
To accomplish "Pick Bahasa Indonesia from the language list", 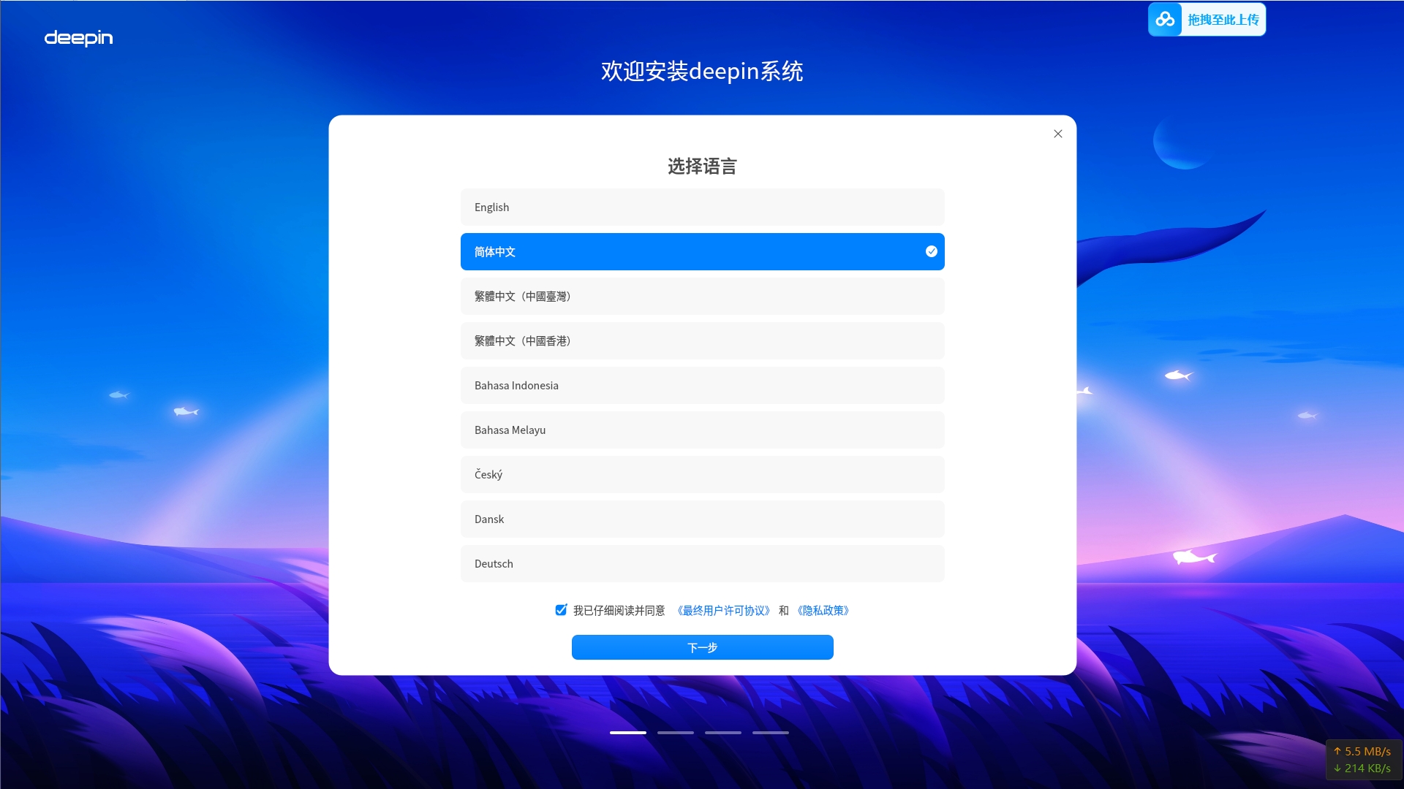I will (702, 385).
